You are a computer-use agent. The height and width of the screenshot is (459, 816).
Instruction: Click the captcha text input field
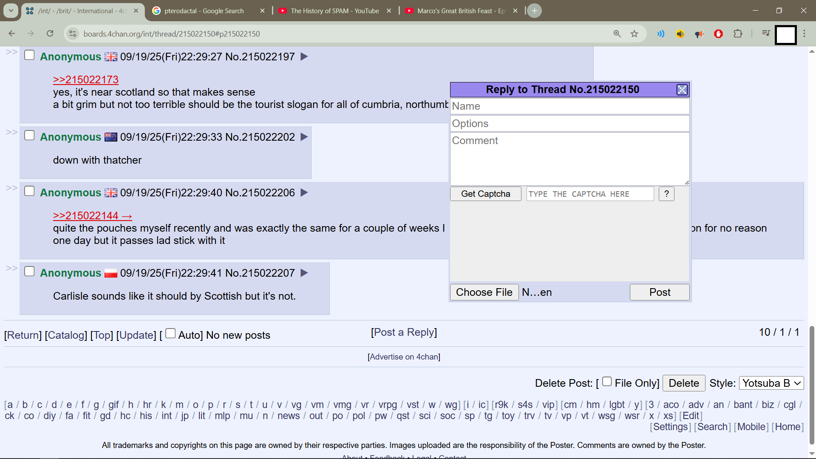[x=590, y=194]
